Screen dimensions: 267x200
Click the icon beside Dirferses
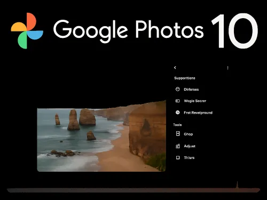tap(178, 89)
